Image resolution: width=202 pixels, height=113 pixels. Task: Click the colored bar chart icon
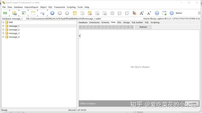pos(134,13)
